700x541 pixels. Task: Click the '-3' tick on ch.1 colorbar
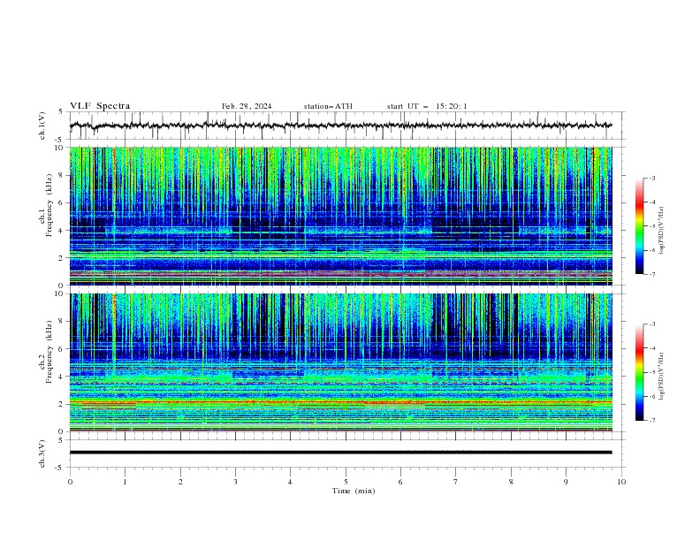coord(651,178)
